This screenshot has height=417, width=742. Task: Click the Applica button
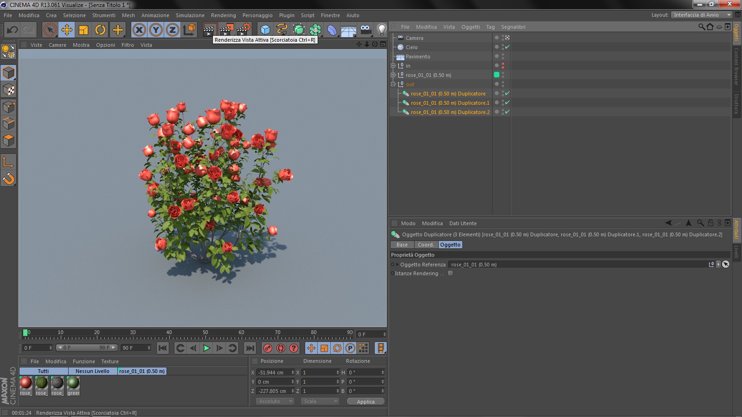[x=365, y=402]
